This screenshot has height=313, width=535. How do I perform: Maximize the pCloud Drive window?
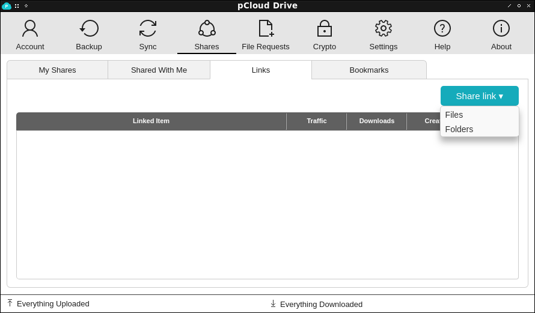(519, 6)
